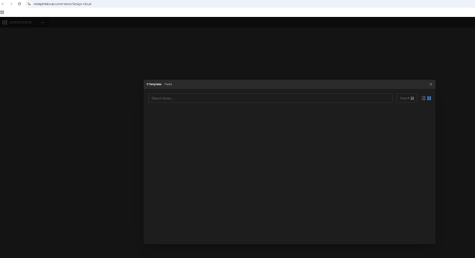Select the 0 Templates tab
475x258 pixels.
154,84
